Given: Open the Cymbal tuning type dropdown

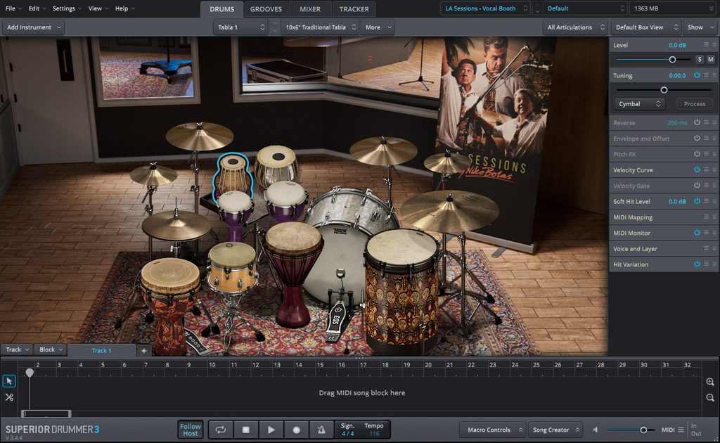Looking at the screenshot, I should click(640, 104).
